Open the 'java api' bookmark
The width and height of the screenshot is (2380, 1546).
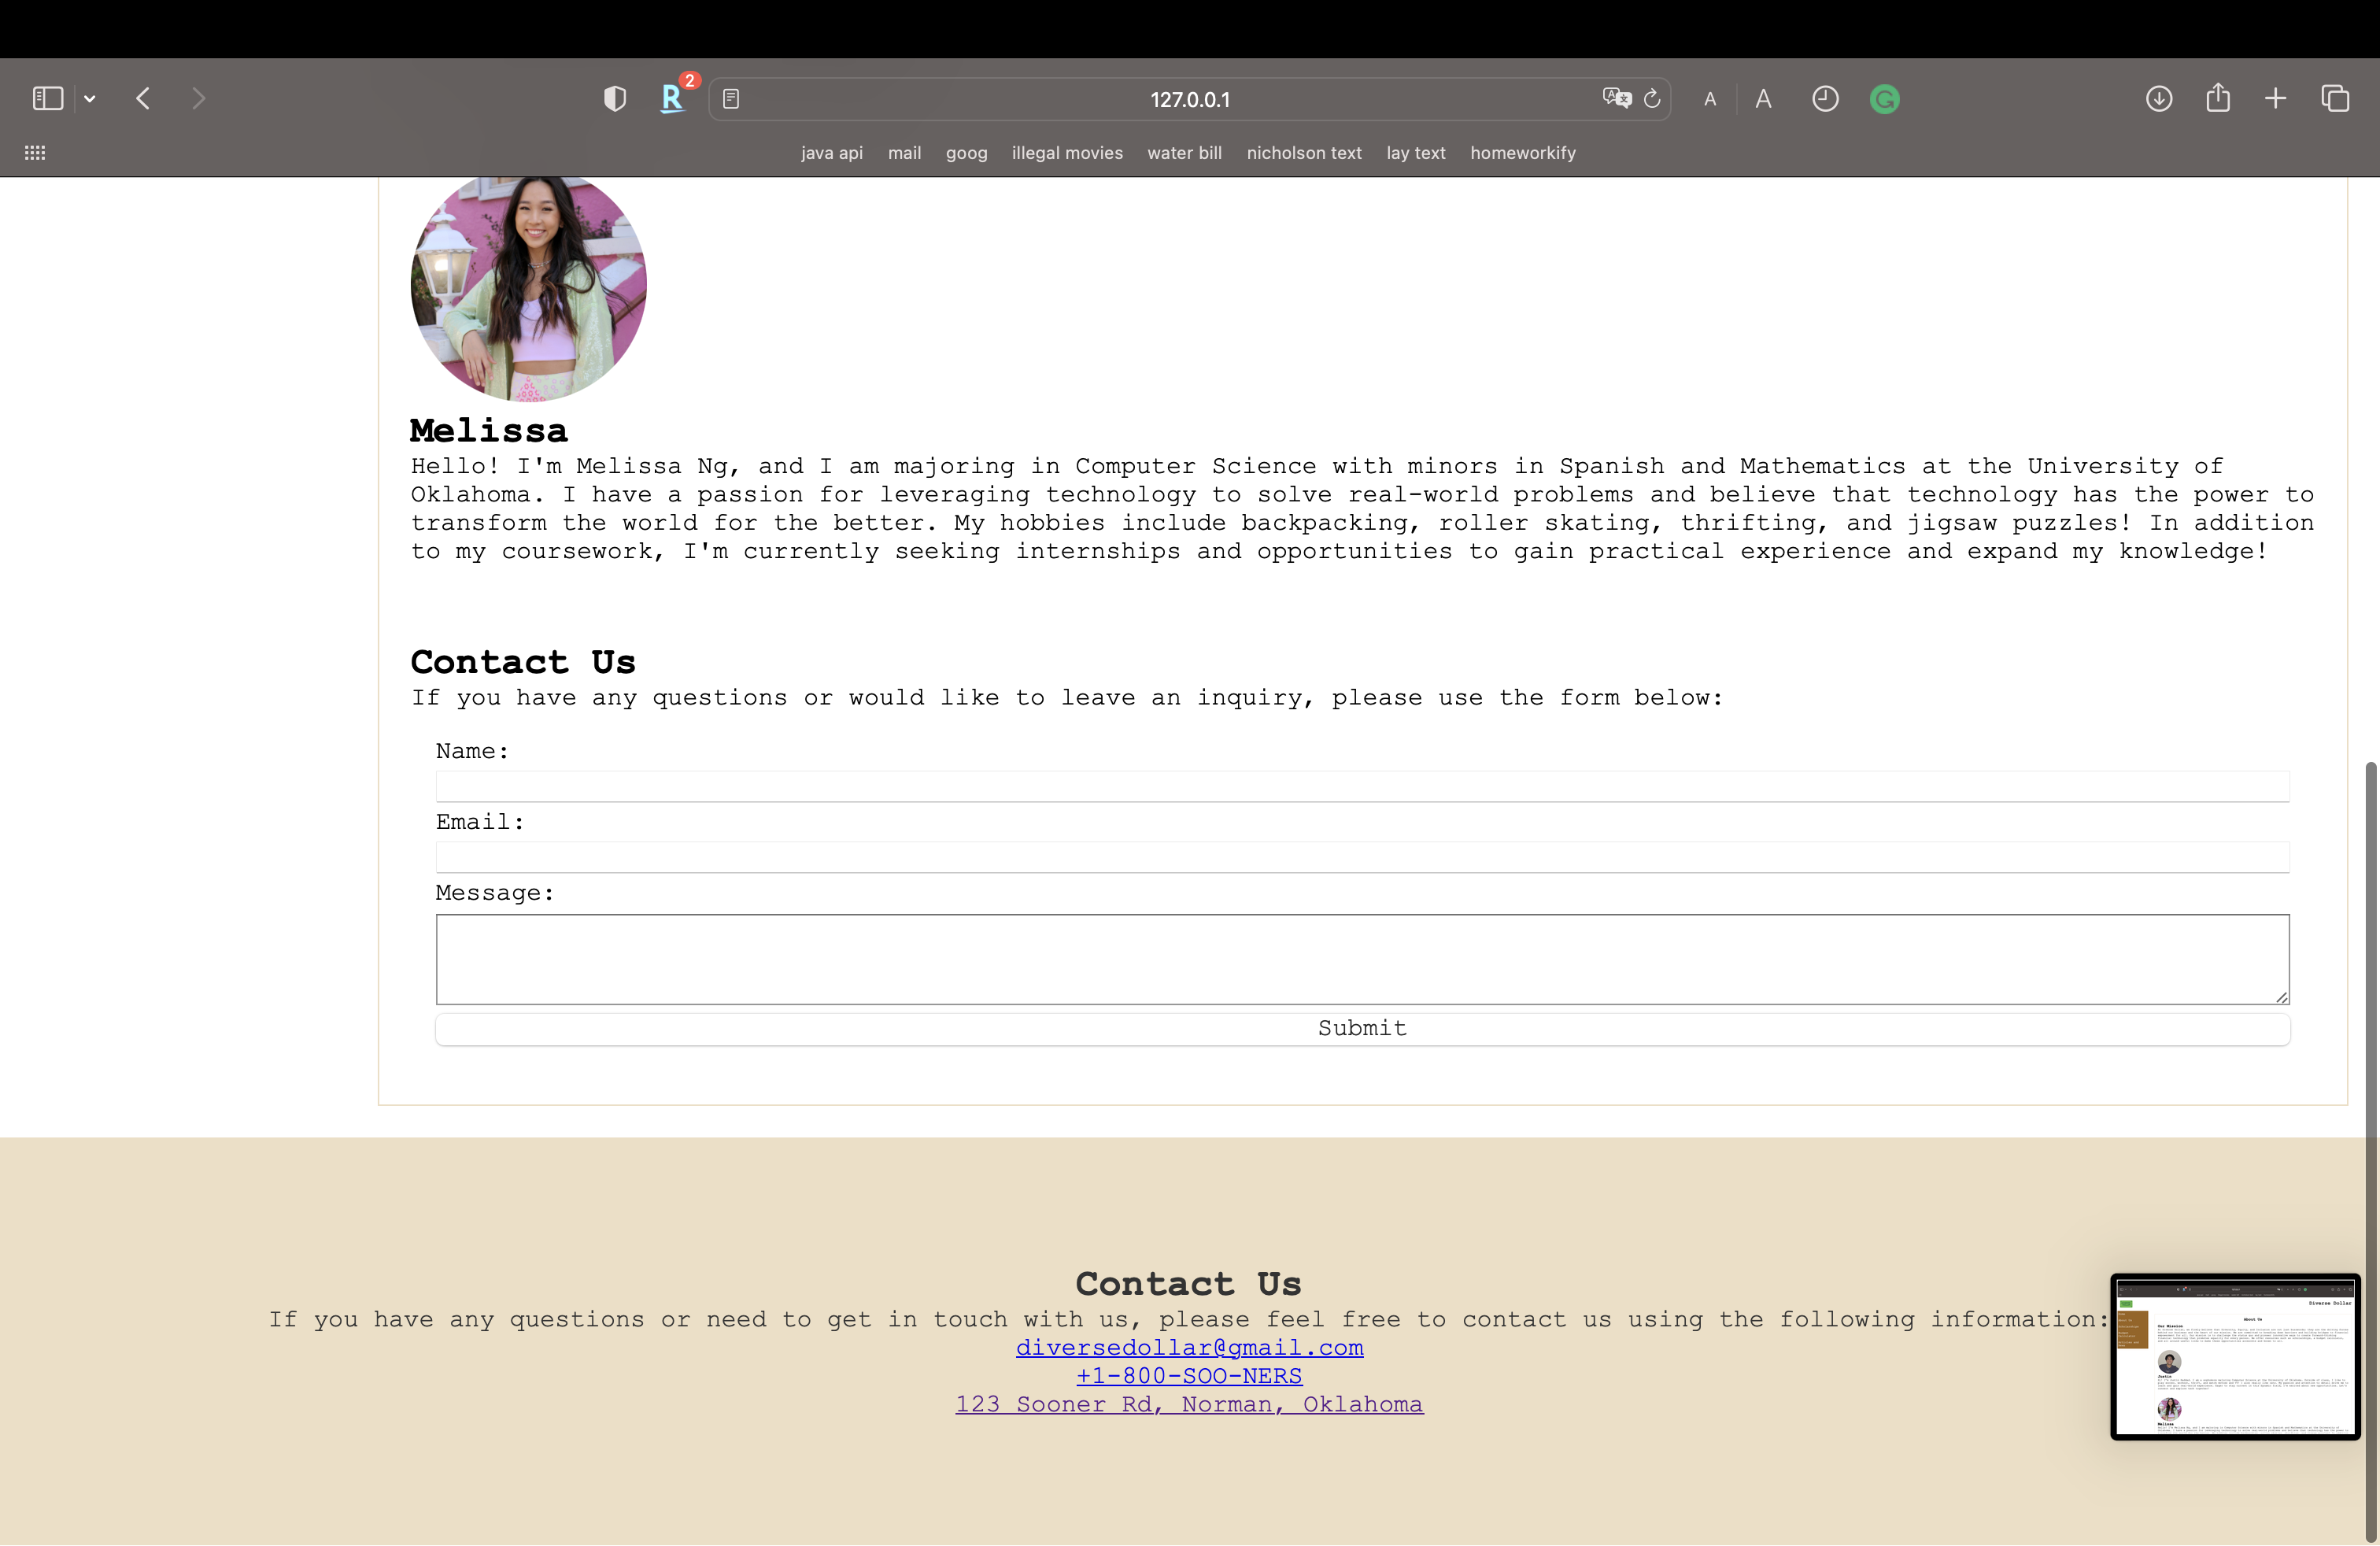(x=831, y=153)
